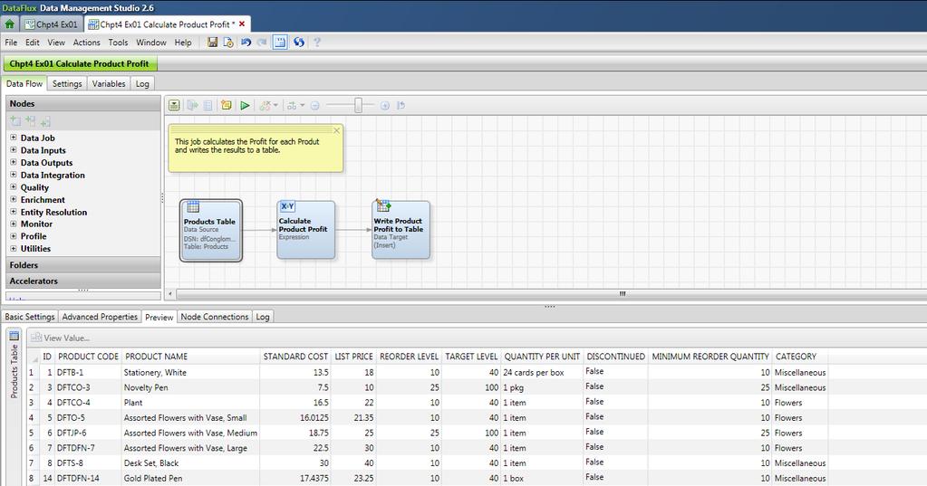Open the Node Connections tab
The image size is (927, 486).
pos(215,317)
